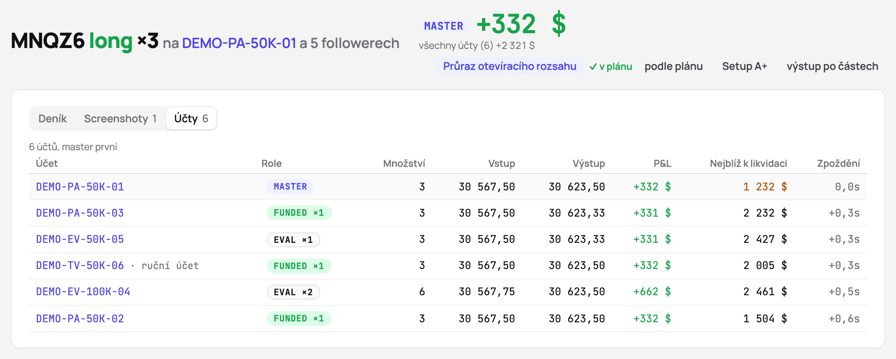Image resolution: width=896 pixels, height=359 pixels.
Task: Select the Účty tab
Action: point(191,118)
